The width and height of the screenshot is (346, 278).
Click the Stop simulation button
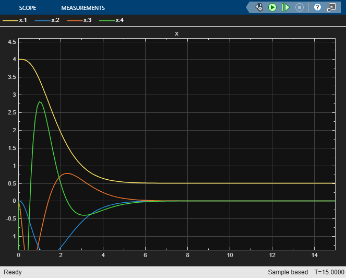(299, 7)
